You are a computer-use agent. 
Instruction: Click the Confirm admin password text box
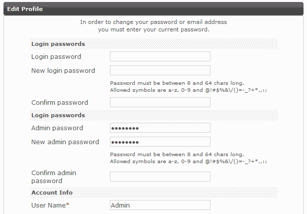click(160, 177)
